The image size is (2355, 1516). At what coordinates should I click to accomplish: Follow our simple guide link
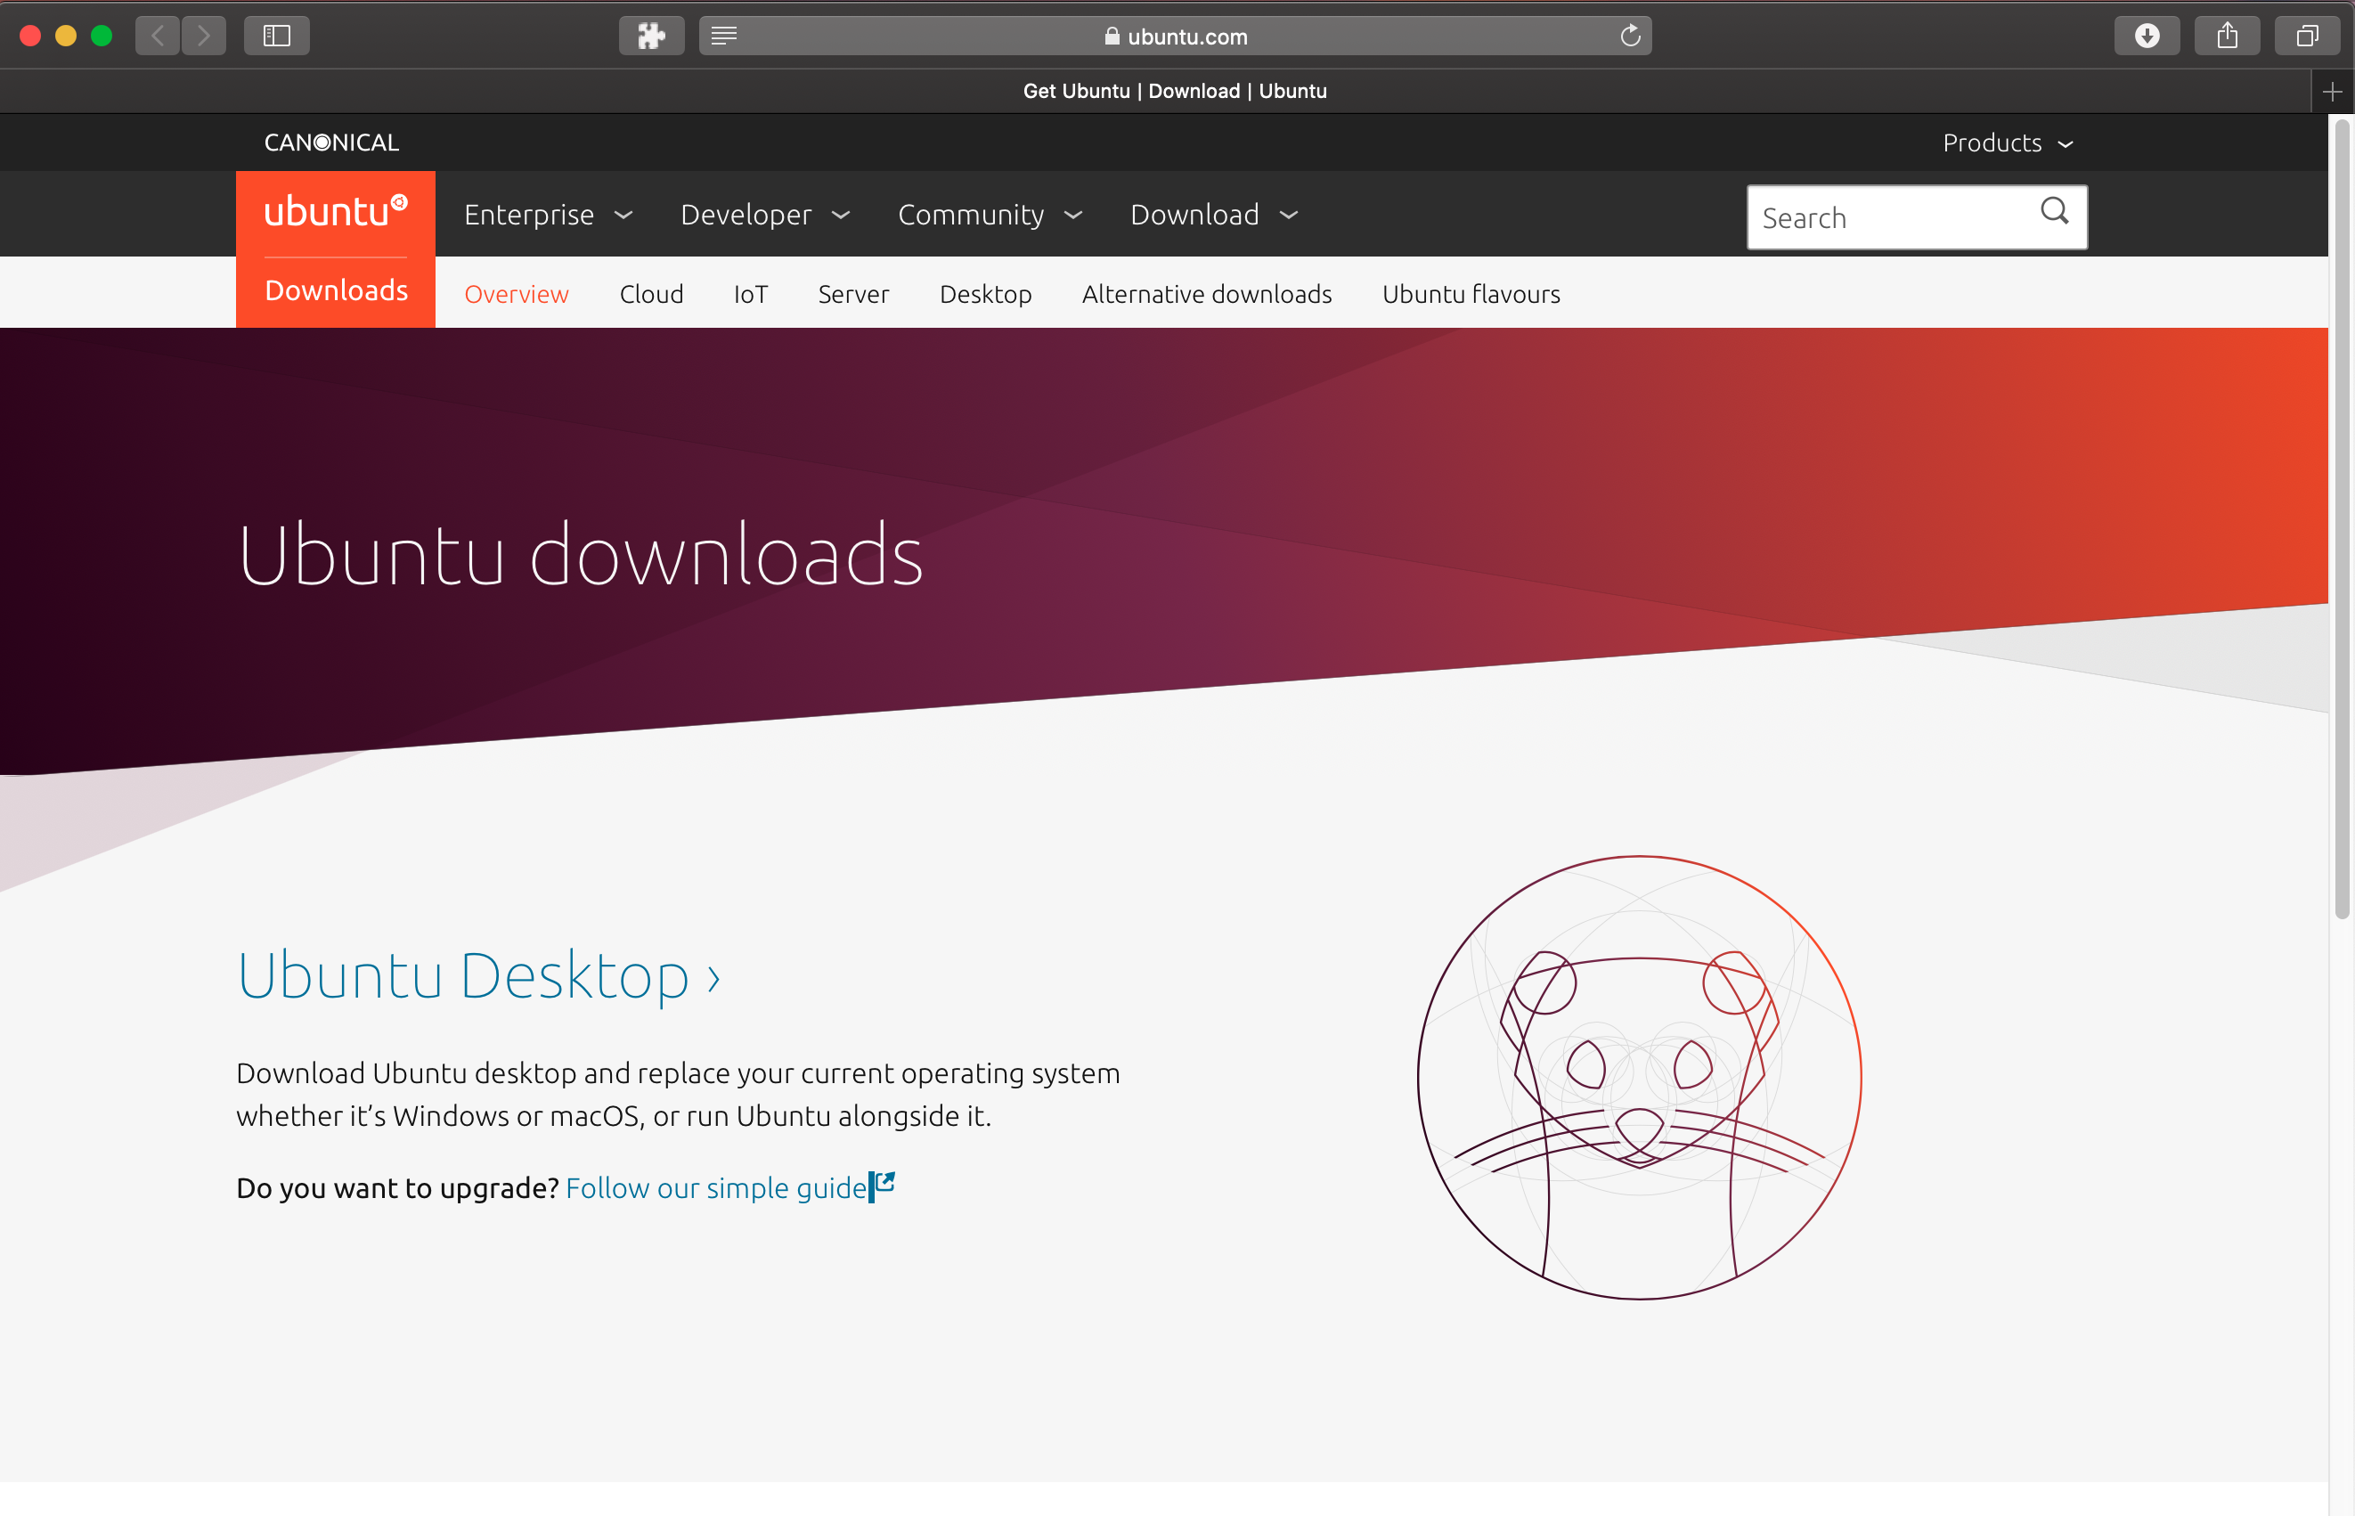[x=715, y=1188]
